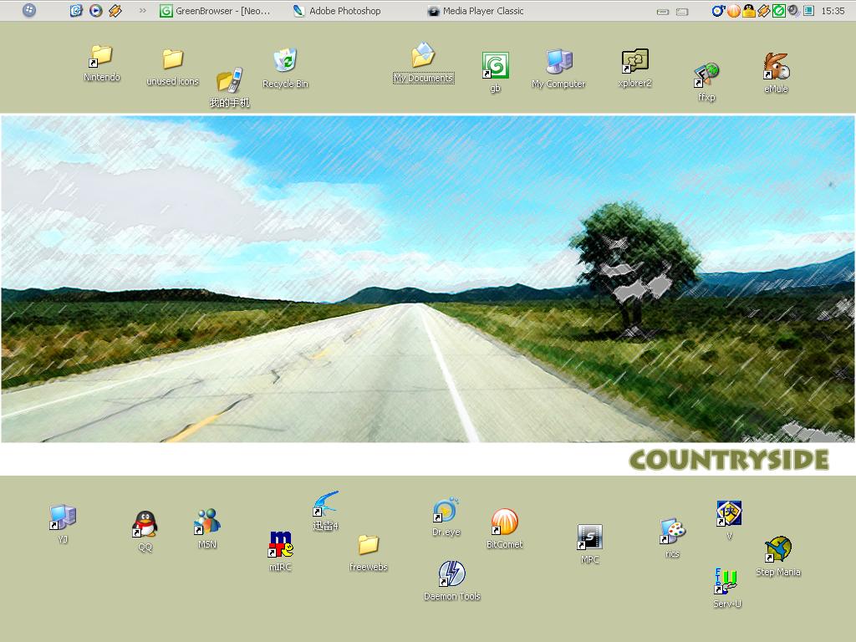Open the Serv-U server icon
Screen dimensions: 856x642
coord(726,583)
